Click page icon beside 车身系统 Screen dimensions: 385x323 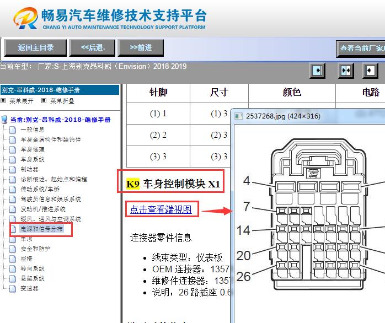click(x=13, y=159)
